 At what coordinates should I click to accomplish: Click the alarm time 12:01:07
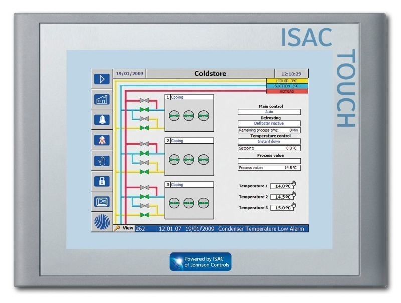170,229
